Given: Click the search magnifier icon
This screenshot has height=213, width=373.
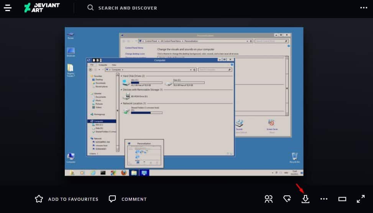Looking at the screenshot, I should click(90, 8).
